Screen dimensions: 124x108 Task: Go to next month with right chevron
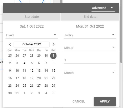point(53,44)
